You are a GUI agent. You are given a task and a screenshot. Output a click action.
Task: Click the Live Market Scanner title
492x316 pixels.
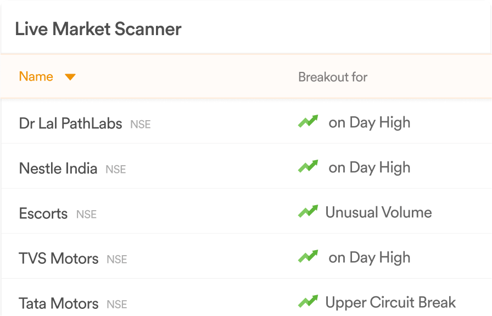click(98, 29)
